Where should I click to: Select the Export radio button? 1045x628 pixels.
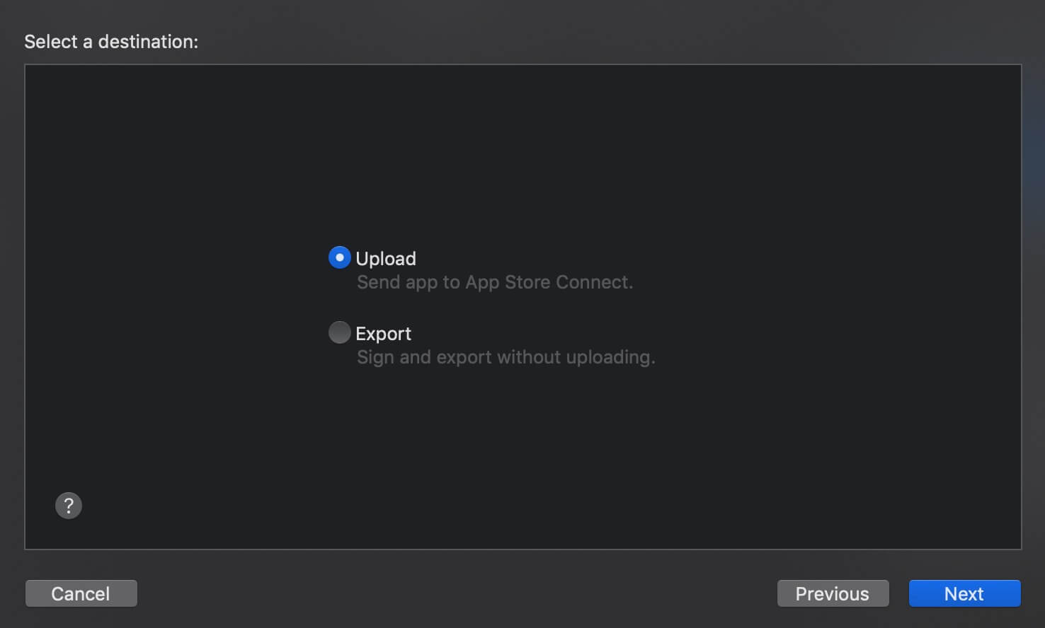[340, 332]
